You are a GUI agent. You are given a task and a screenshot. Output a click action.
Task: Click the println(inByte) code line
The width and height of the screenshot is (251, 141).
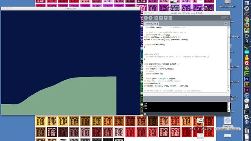(x=154, y=74)
